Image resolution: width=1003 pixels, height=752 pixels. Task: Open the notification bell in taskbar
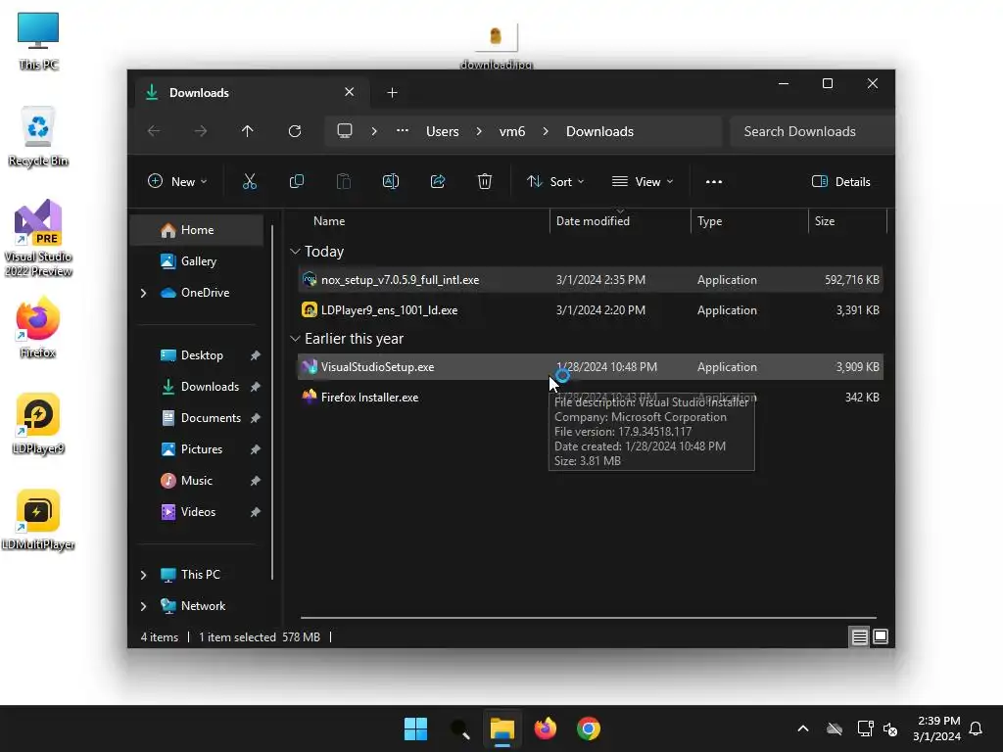click(x=976, y=728)
